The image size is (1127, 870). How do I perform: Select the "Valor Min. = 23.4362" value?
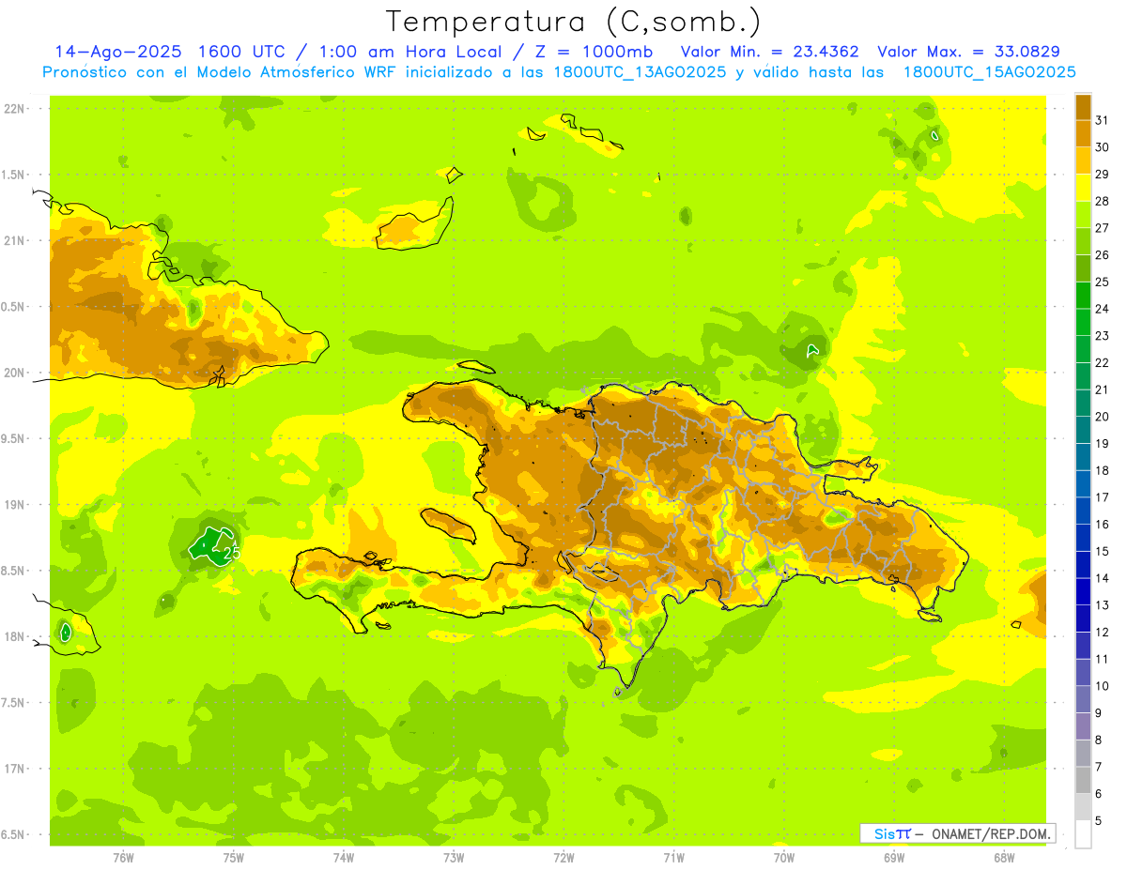tap(769, 52)
